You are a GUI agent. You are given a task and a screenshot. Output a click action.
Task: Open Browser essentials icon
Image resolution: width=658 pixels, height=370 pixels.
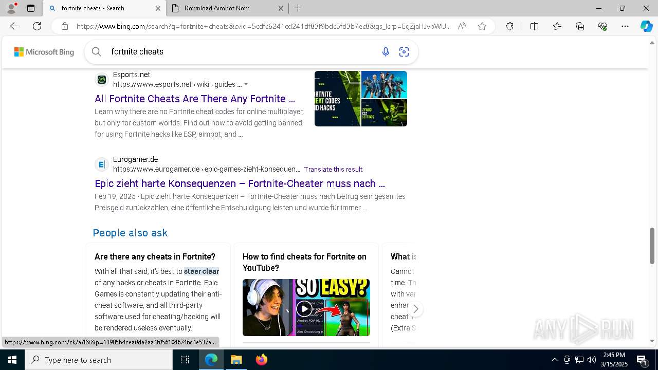click(602, 26)
